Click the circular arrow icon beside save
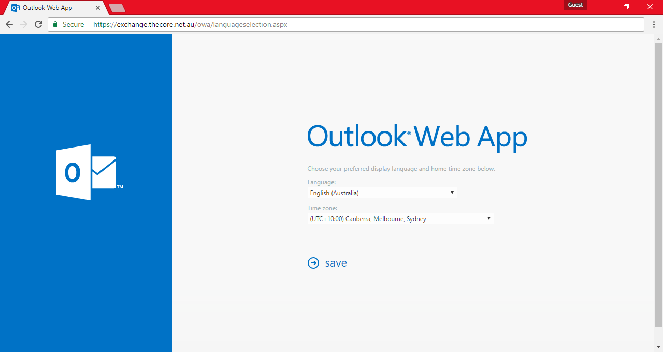 pos(313,263)
